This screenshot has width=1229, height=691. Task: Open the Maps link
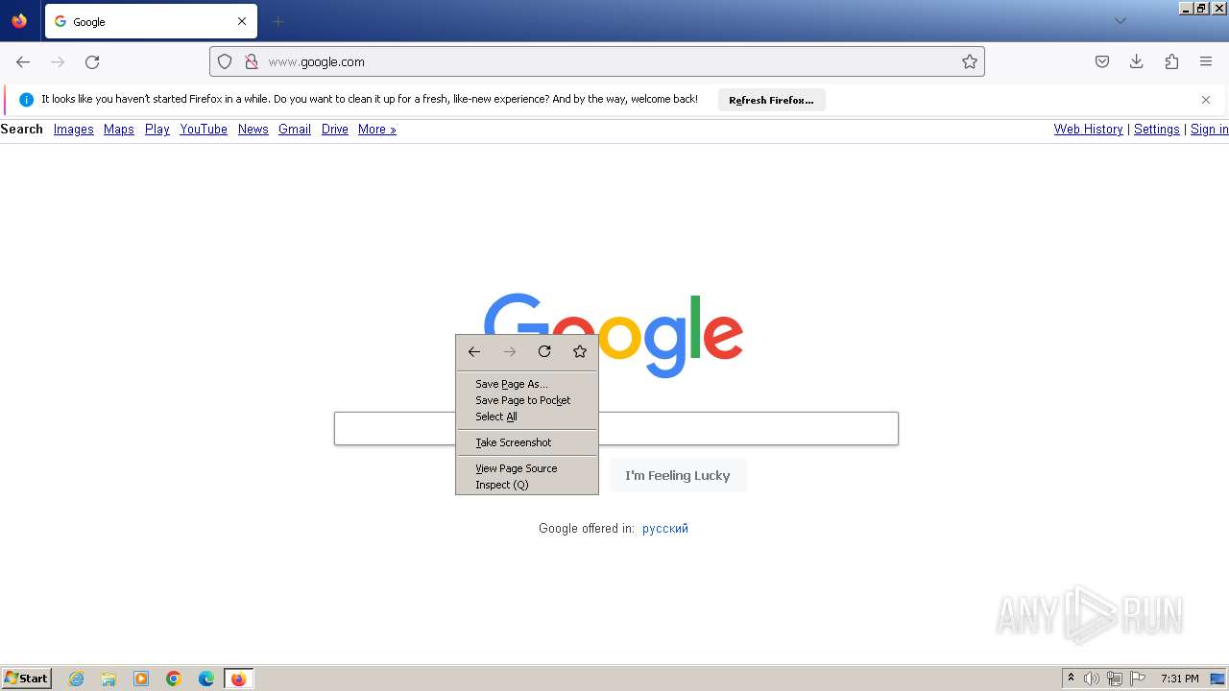pyautogui.click(x=119, y=130)
